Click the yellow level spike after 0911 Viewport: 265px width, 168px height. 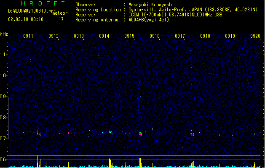pos(37,162)
